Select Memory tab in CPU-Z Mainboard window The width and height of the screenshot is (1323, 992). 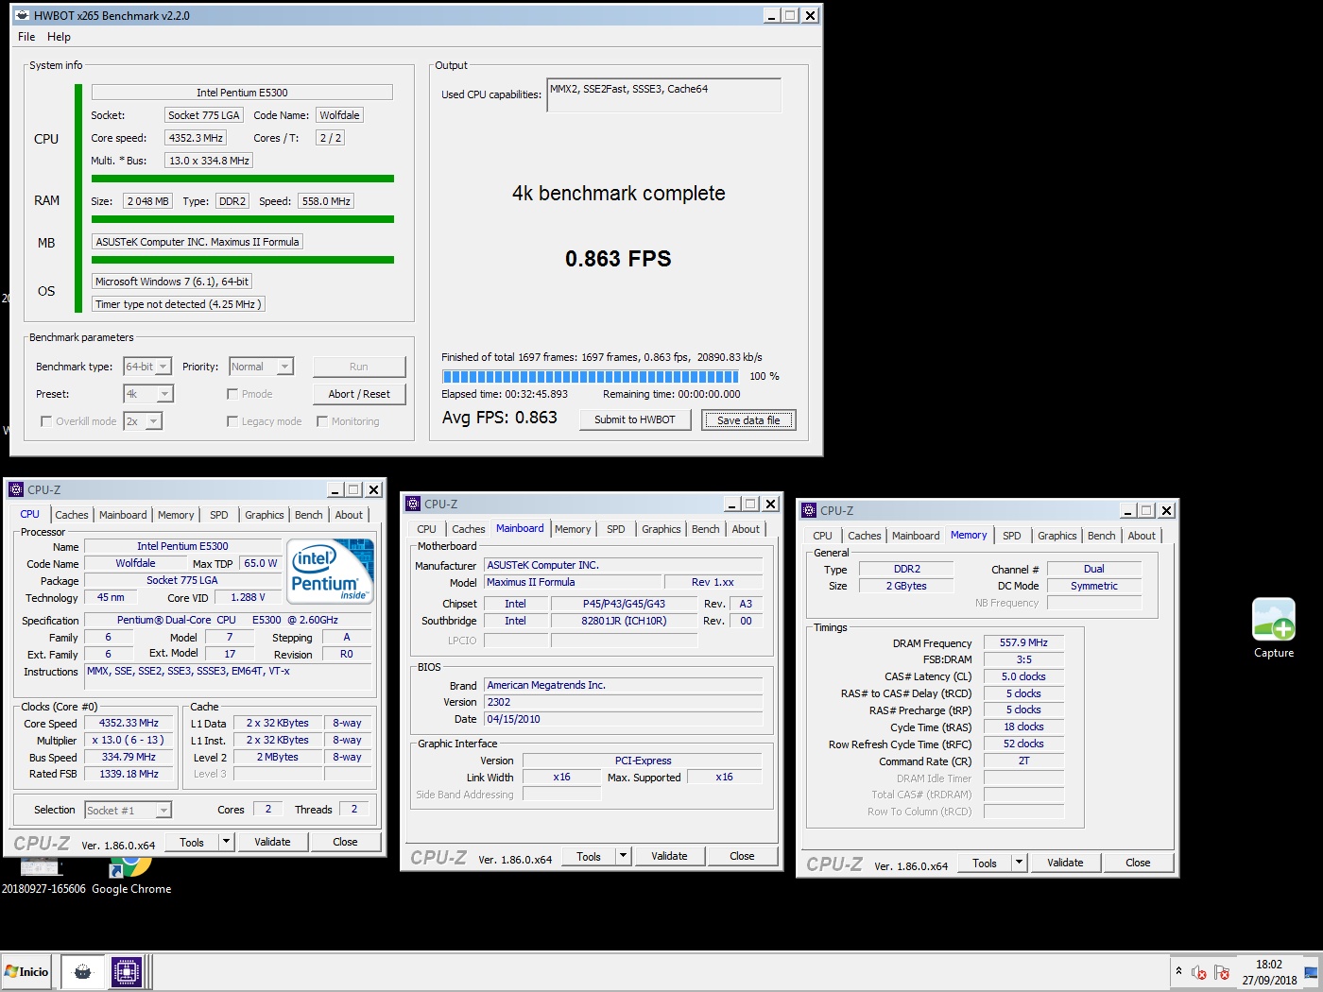(x=573, y=529)
